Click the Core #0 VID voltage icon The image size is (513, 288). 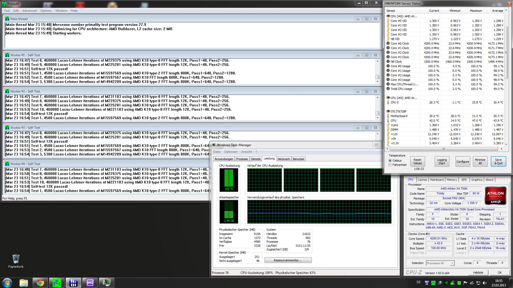388,21
